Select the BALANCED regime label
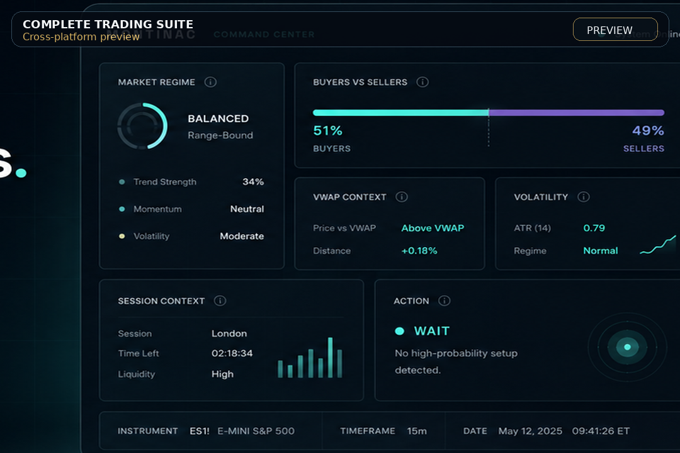 (x=218, y=118)
